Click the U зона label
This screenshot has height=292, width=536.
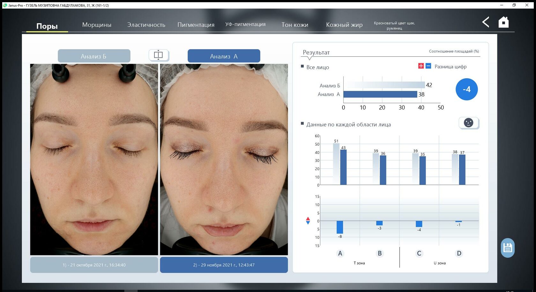(x=440, y=263)
